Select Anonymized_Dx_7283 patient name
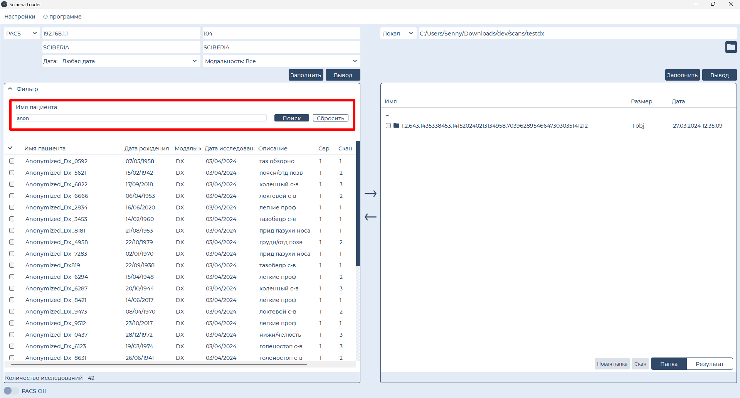 pos(56,254)
